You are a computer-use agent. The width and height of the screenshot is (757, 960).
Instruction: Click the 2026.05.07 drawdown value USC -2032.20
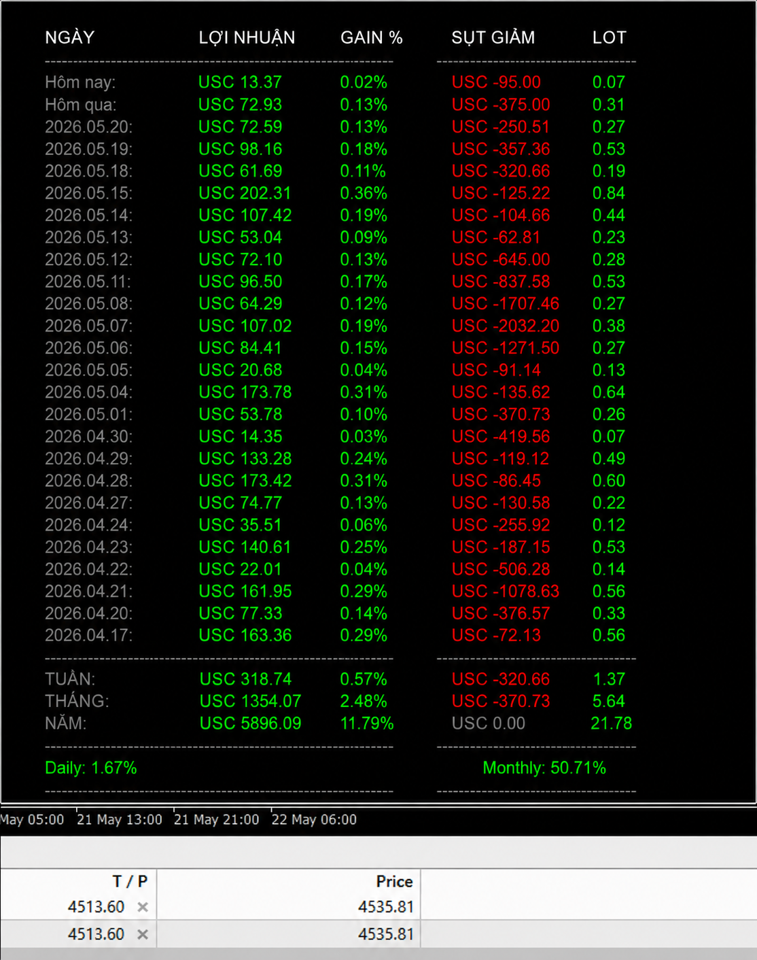tap(506, 326)
